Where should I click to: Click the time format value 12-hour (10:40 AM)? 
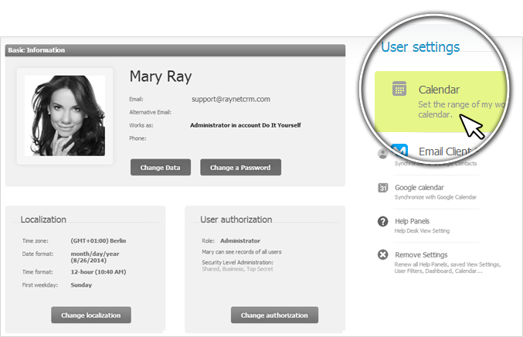coord(98,272)
